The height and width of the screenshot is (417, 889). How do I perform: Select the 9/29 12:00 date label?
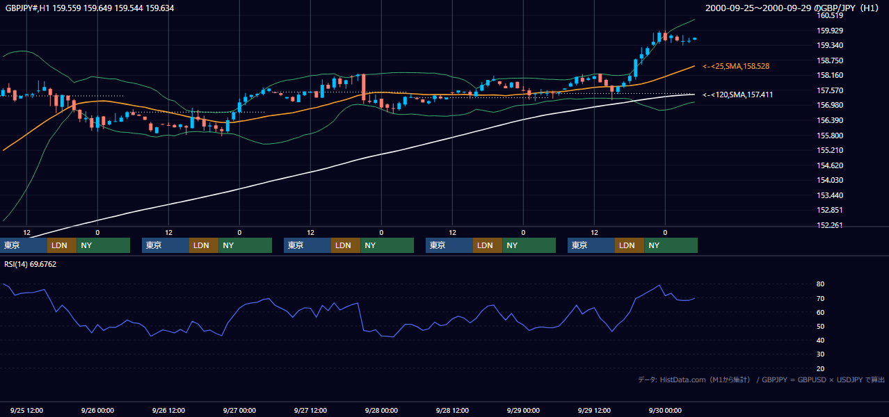pos(594,410)
